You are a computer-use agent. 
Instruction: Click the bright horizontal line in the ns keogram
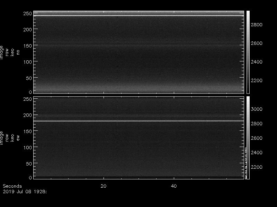pos(138,16)
